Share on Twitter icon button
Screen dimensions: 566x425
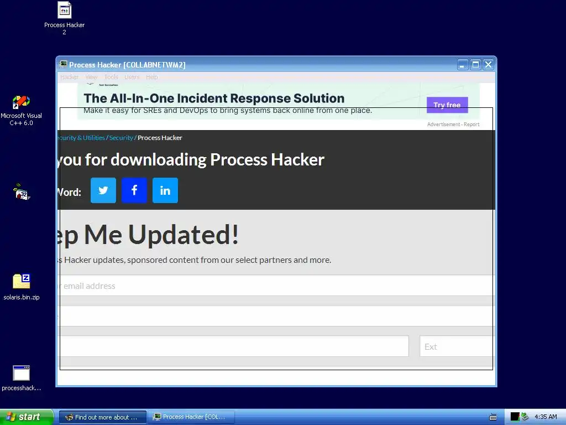tap(103, 190)
